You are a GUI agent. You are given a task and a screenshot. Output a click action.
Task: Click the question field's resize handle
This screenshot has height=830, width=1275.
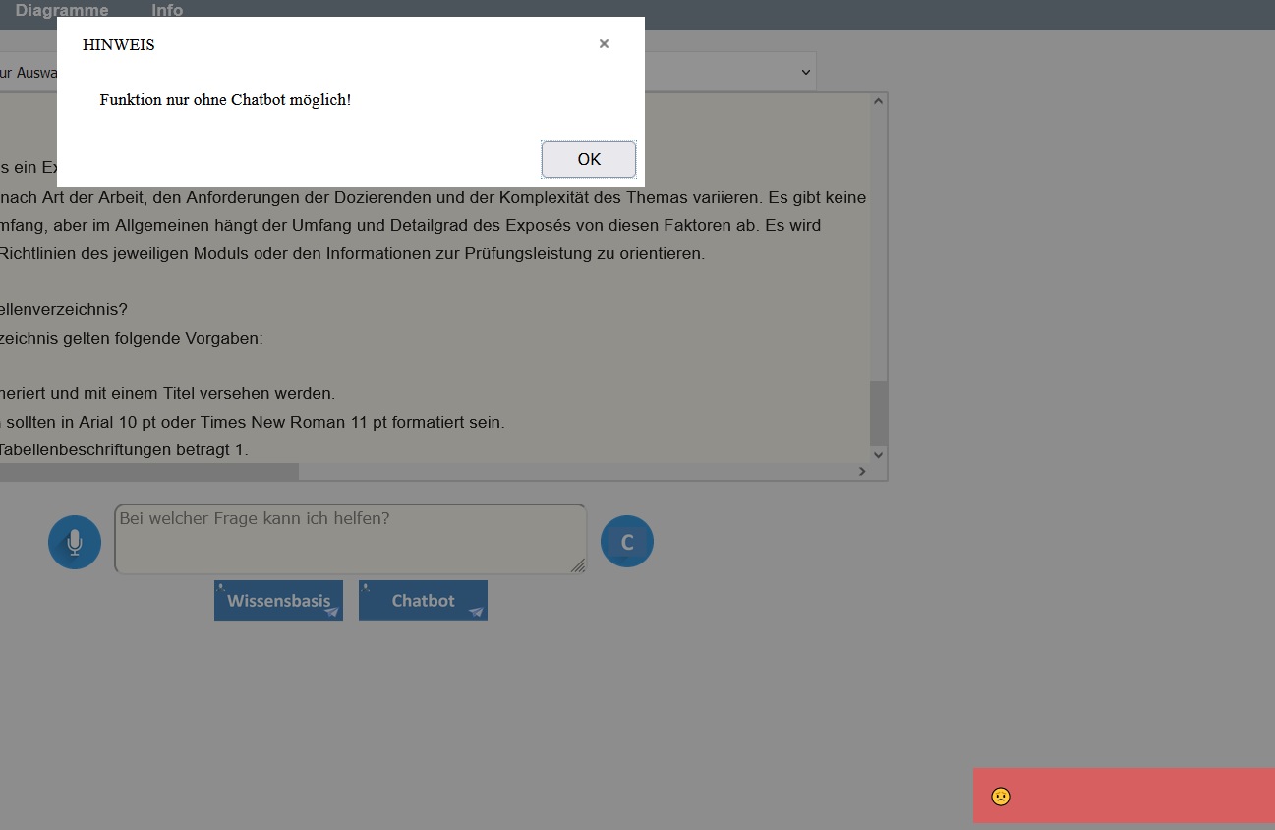[578, 565]
